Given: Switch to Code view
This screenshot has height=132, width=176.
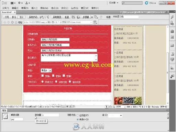Looking at the screenshot, I should tap(7, 17).
